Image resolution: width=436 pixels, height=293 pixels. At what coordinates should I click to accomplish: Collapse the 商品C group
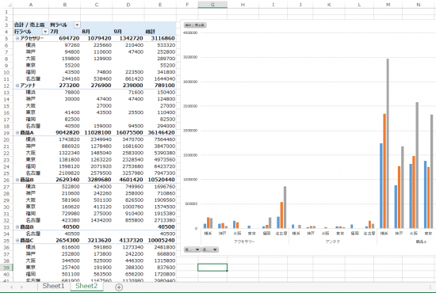click(x=17, y=241)
